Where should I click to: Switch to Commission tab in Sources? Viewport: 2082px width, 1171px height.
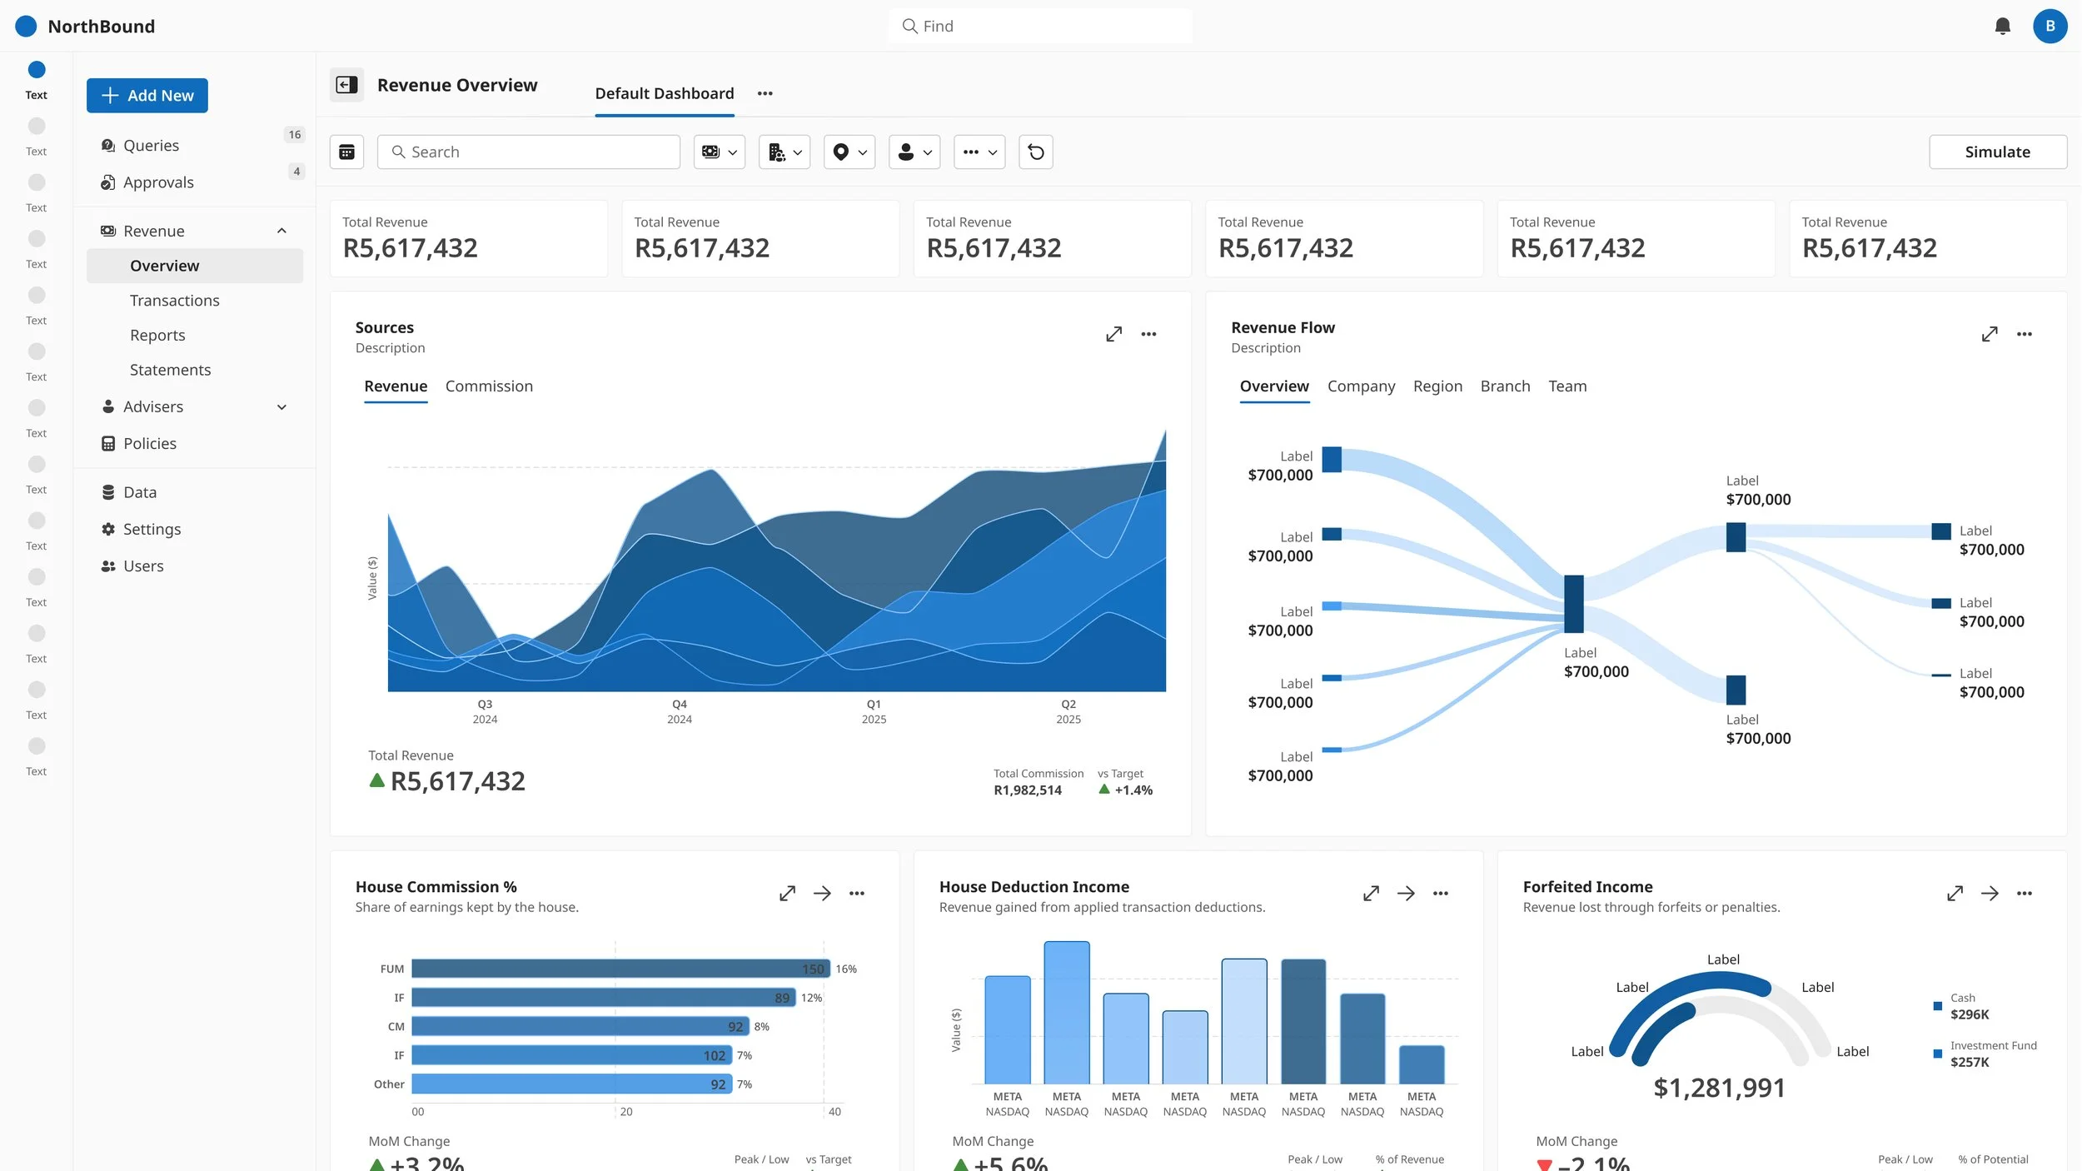489,386
